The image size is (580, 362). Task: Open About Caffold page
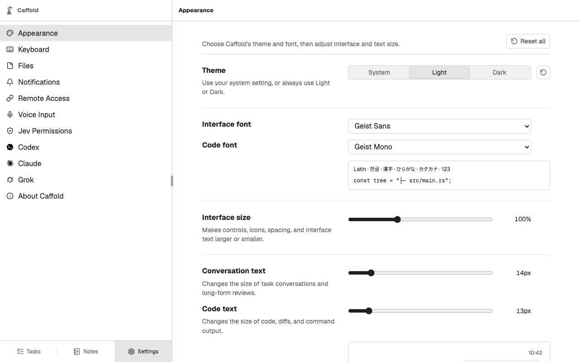[x=86, y=196]
